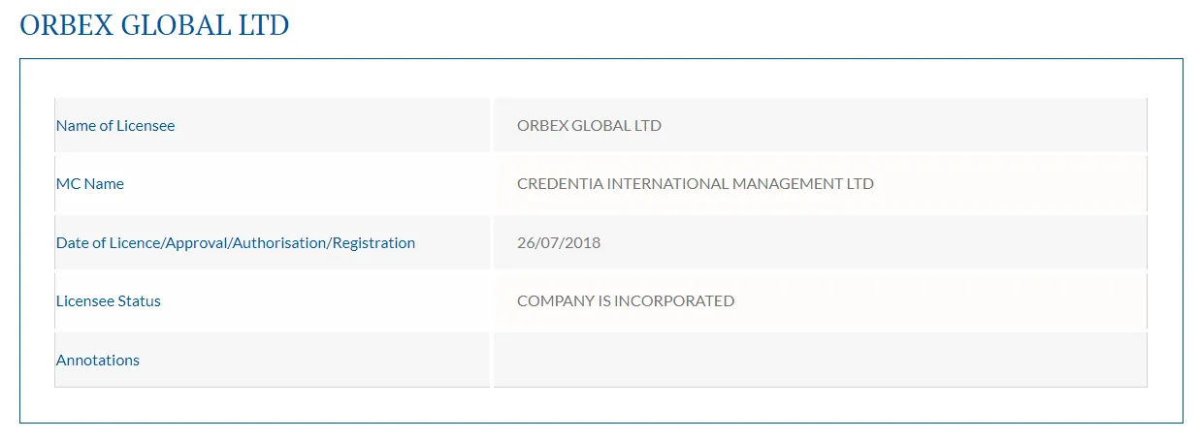This screenshot has width=1200, height=440.
Task: Select the COMPANY IS INCORPORATED status value
Action: pyautogui.click(x=625, y=301)
